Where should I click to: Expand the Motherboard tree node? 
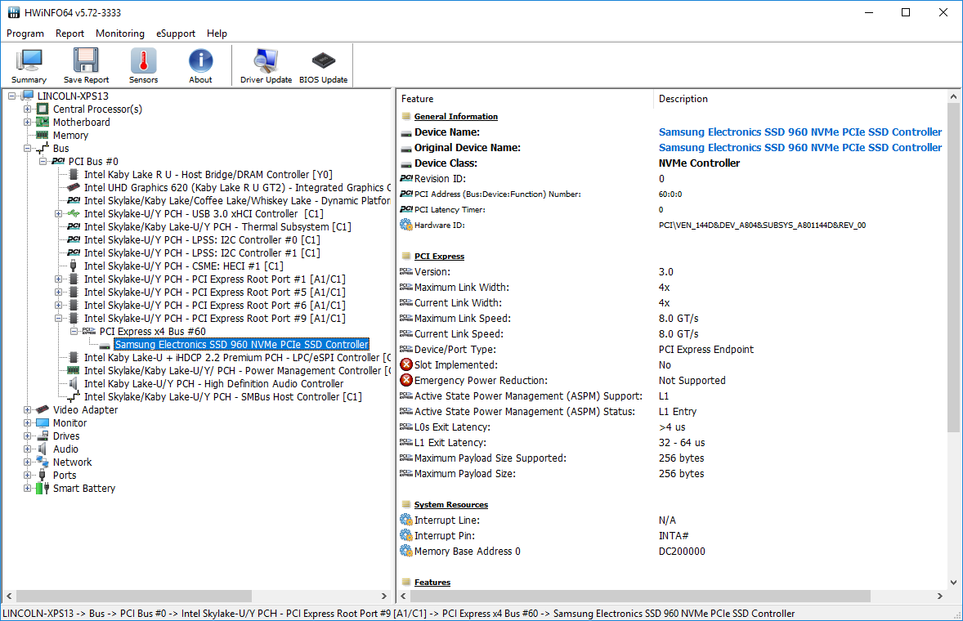[28, 123]
